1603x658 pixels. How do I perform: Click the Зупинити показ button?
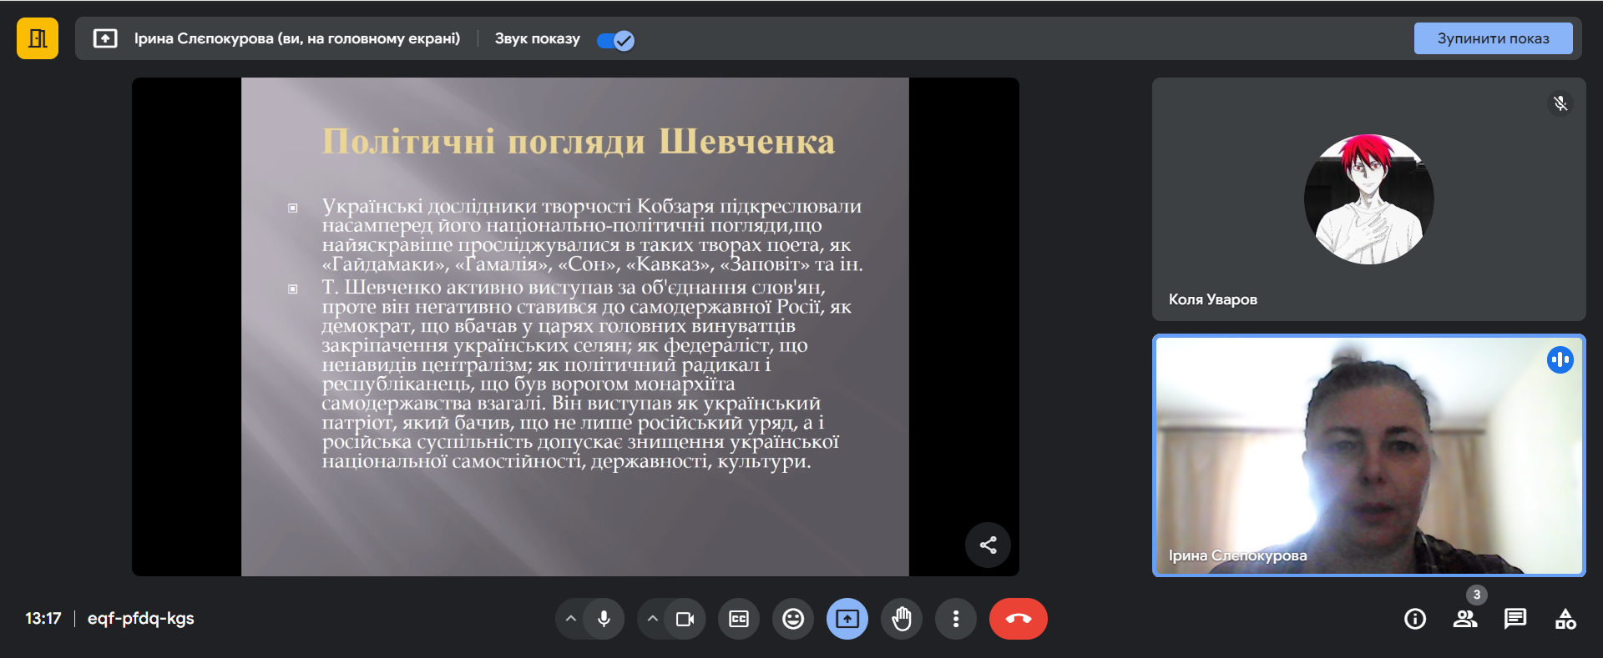coord(1492,38)
